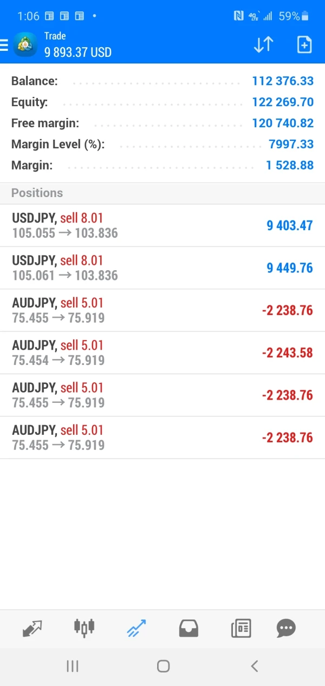
Task: Tap the Margin Level (%) row
Action: pos(162,145)
